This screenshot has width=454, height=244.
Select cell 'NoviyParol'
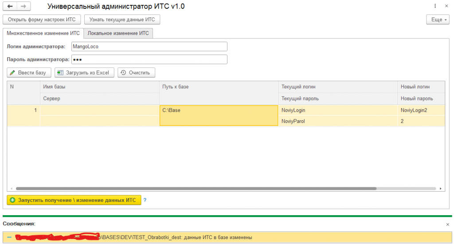[337, 121]
